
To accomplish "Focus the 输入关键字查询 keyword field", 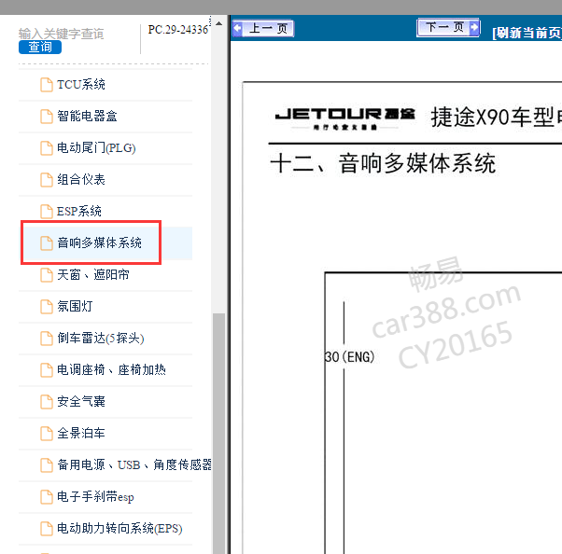I will [x=62, y=34].
